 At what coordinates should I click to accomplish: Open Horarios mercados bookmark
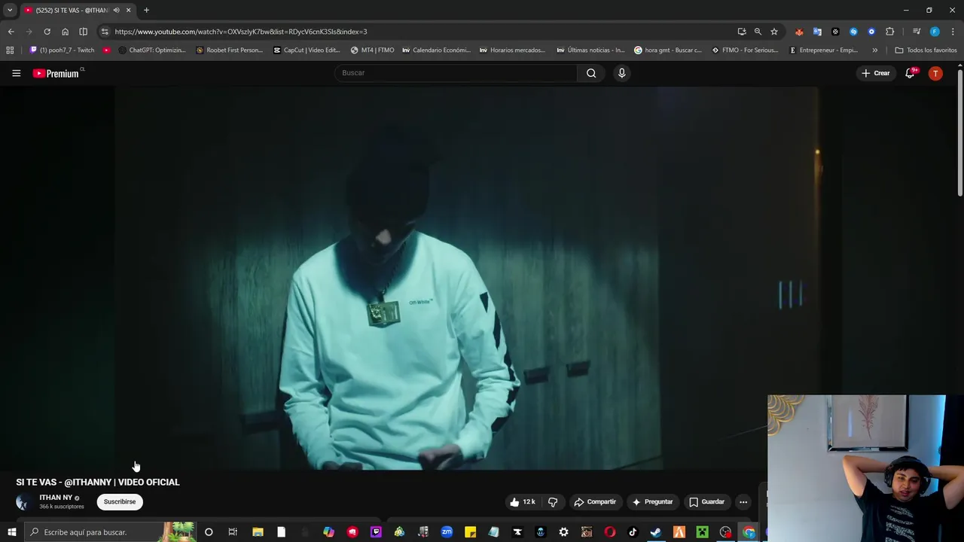[x=512, y=50]
